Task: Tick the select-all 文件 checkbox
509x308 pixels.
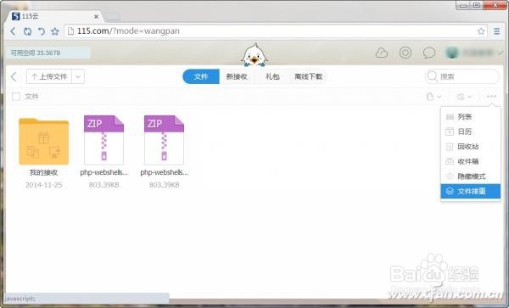Action: tap(16, 97)
